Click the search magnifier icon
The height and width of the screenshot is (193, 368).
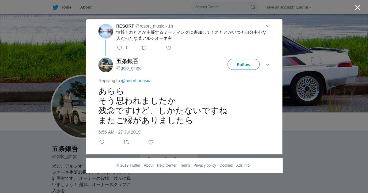253,7
